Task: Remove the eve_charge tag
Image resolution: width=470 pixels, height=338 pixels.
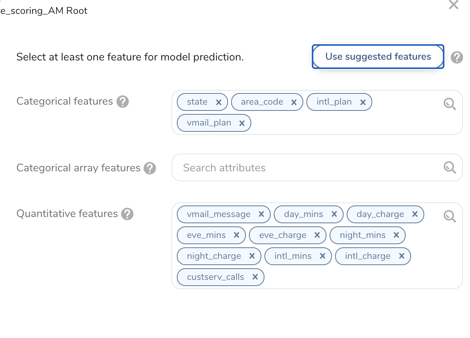Action: click(317, 235)
